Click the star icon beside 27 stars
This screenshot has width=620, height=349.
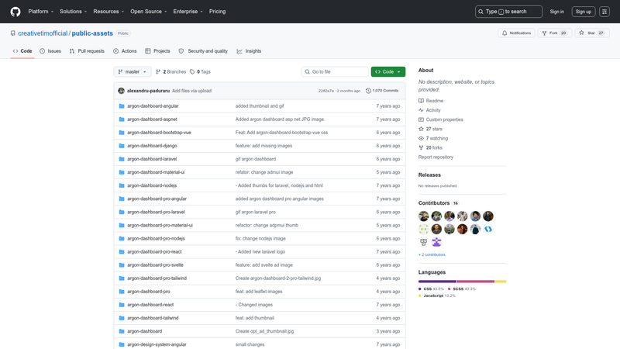(x=421, y=129)
